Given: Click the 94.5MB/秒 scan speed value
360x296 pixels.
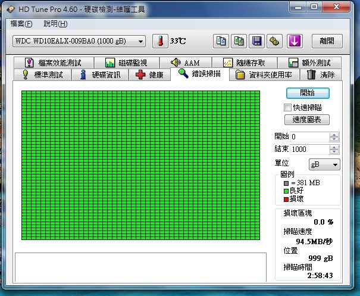Looking at the screenshot, I should click(314, 242).
